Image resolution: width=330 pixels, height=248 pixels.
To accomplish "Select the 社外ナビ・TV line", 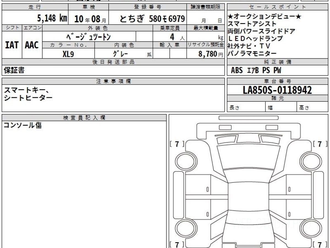I will pos(249,46).
